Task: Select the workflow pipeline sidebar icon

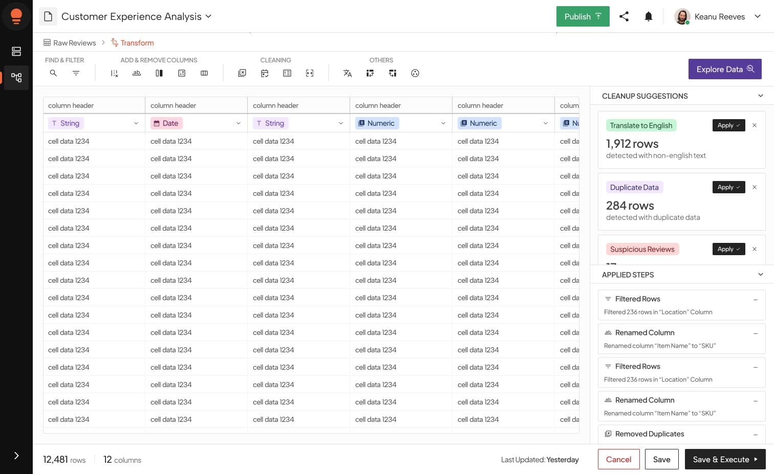Action: [16, 78]
